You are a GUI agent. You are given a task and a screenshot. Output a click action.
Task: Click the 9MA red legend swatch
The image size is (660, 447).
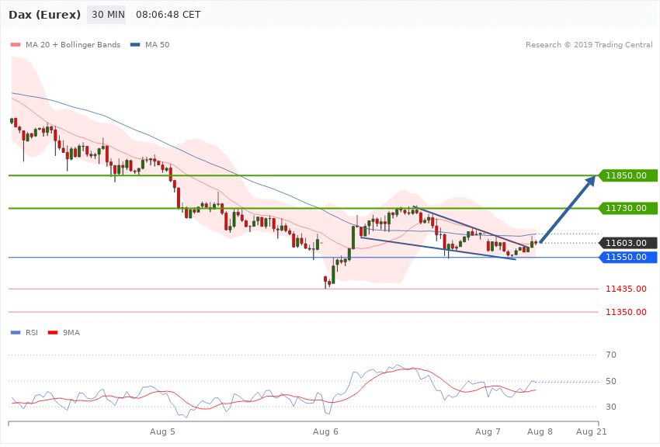[53, 333]
